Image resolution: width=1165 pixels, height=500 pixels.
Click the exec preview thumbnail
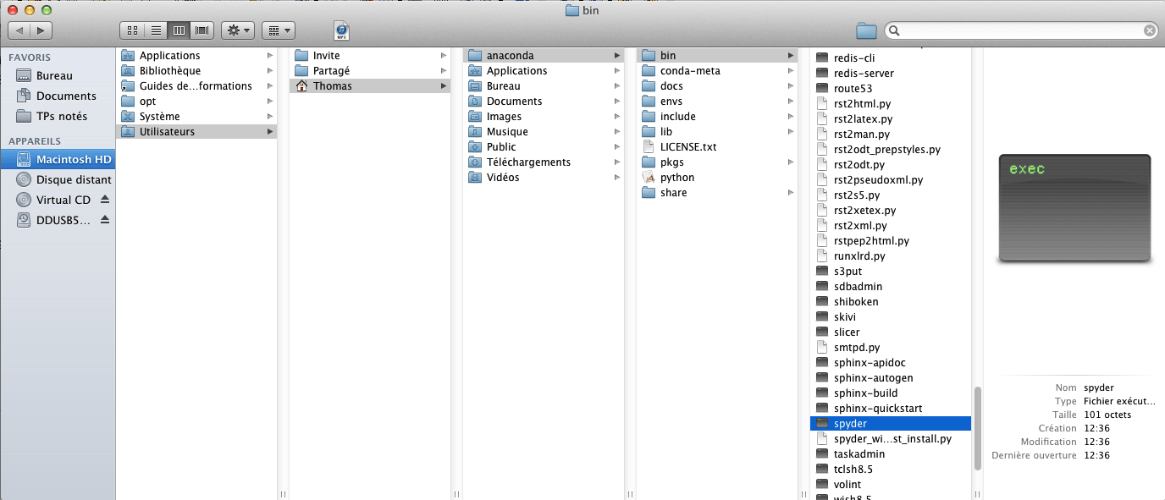[1074, 208]
